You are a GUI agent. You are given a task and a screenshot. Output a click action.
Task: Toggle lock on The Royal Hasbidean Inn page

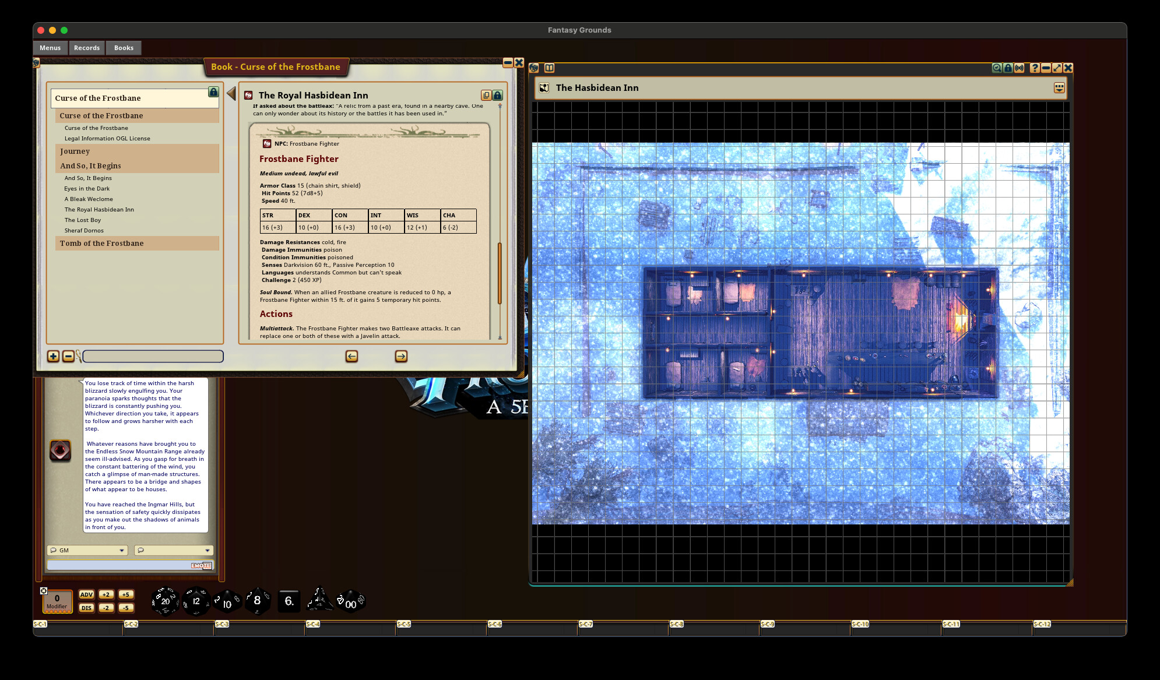(x=497, y=94)
